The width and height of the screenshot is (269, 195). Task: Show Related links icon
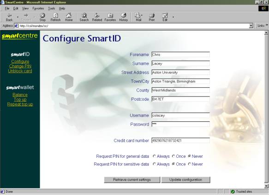click(x=97, y=17)
